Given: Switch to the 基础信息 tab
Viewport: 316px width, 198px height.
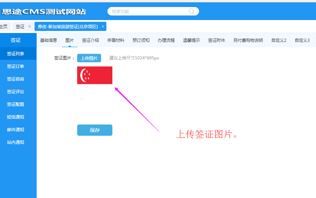Looking at the screenshot, I should pyautogui.click(x=49, y=40).
